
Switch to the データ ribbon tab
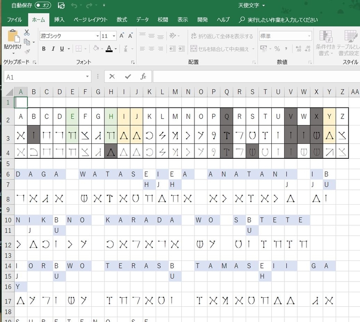click(142, 20)
